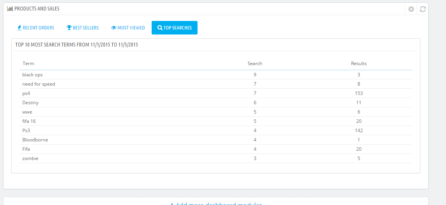Open Products and Sales settings gear
The height and width of the screenshot is (205, 446).
[411, 9]
